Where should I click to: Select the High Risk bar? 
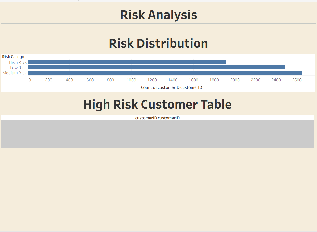coord(127,62)
